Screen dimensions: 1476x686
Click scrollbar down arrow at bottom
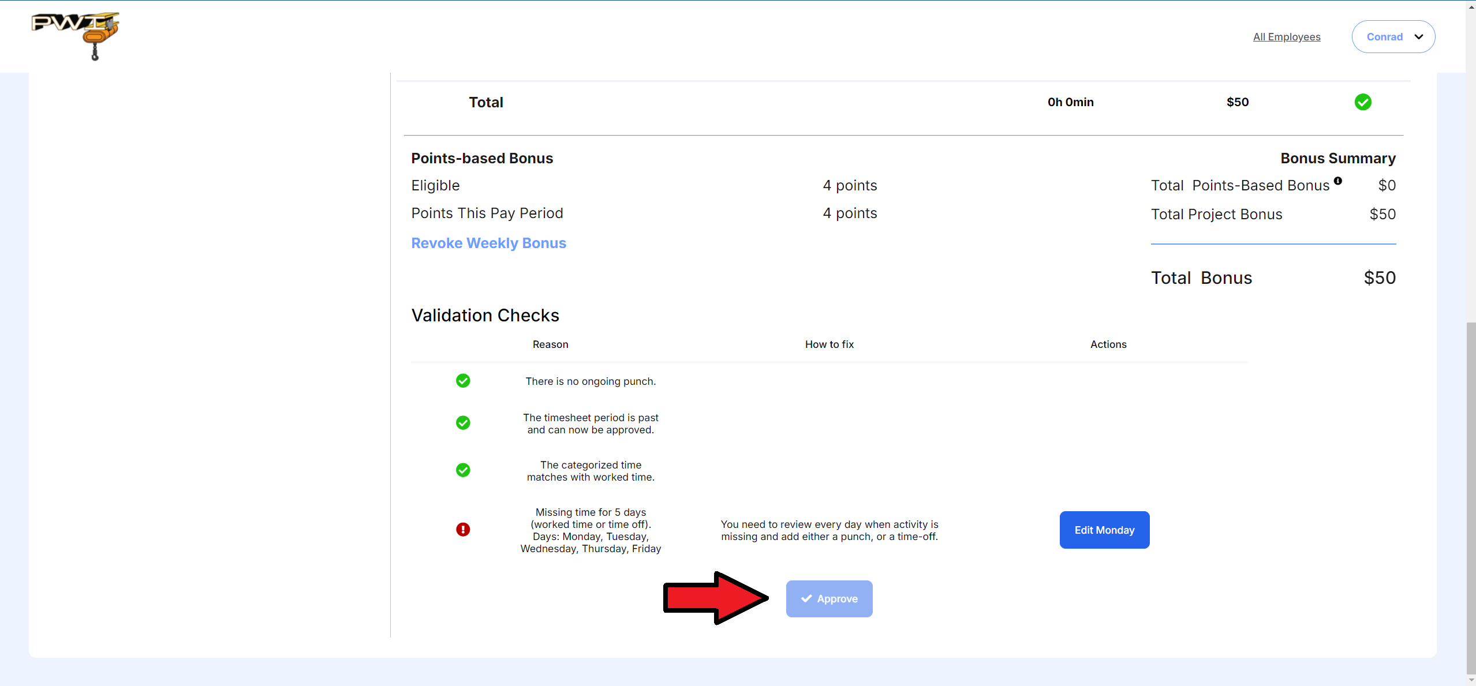[x=1470, y=680]
